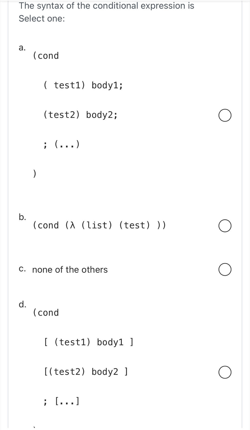
Task: Click the '; [...]' line in option d
Action: tap(61, 401)
